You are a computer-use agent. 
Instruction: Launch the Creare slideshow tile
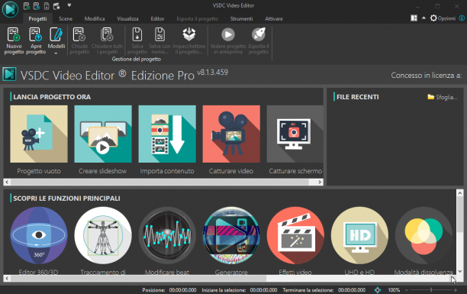[103, 134]
